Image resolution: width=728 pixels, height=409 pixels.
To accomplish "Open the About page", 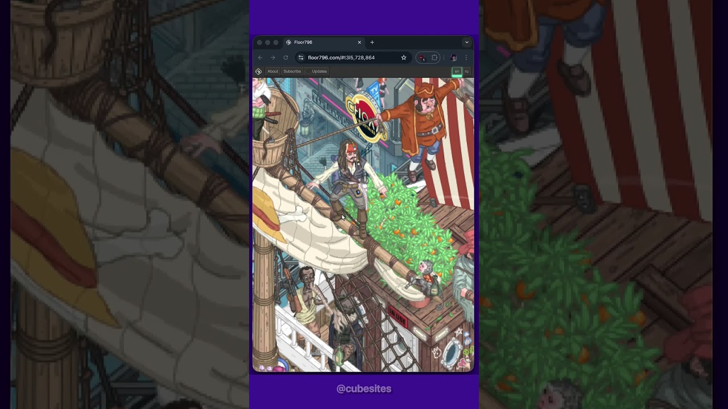I will (272, 72).
